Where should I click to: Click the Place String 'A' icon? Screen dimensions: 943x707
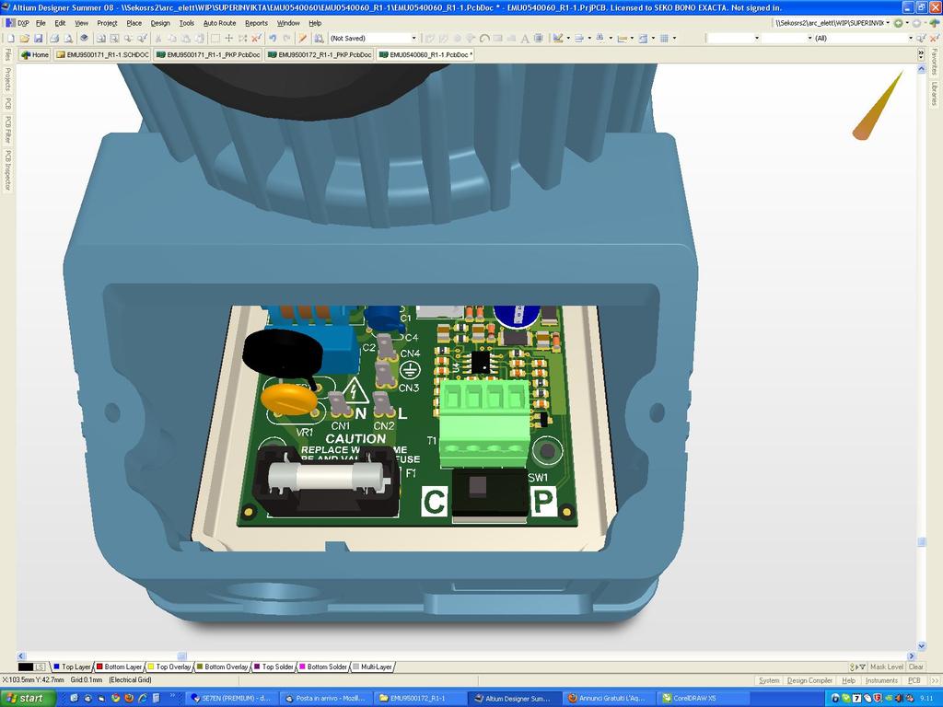point(525,39)
